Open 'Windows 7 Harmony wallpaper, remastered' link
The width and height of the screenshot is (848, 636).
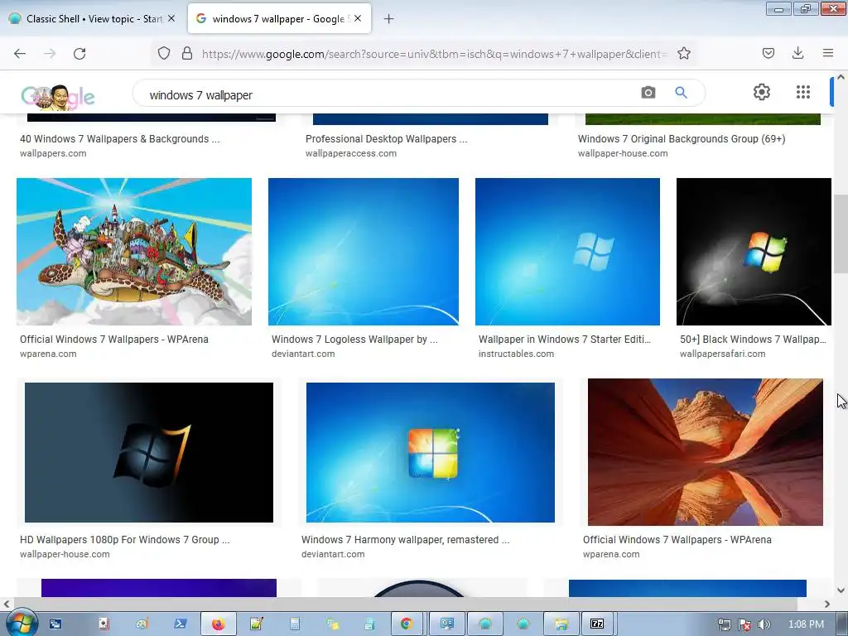[x=405, y=540]
